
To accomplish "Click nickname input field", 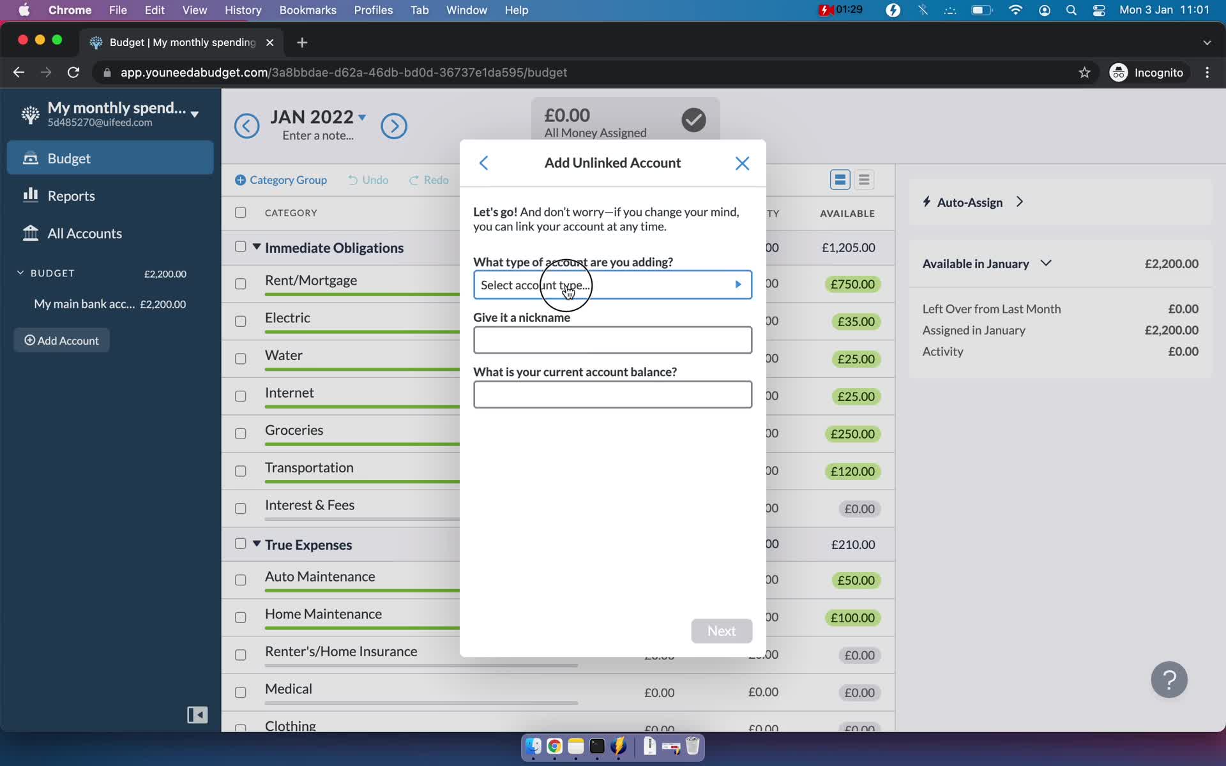I will (612, 339).
